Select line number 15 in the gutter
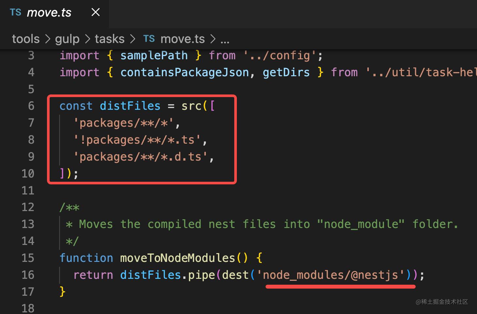Screen dimensions: 477x314 click(x=28, y=258)
